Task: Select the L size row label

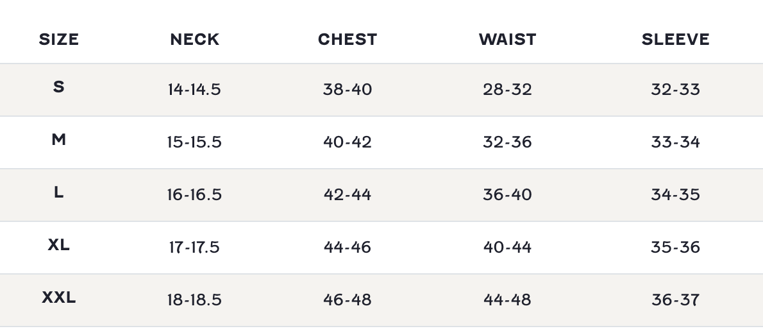Action: [58, 192]
